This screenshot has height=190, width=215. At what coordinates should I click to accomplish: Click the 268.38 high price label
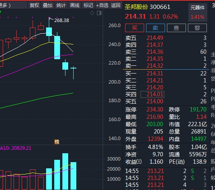coord(62,21)
